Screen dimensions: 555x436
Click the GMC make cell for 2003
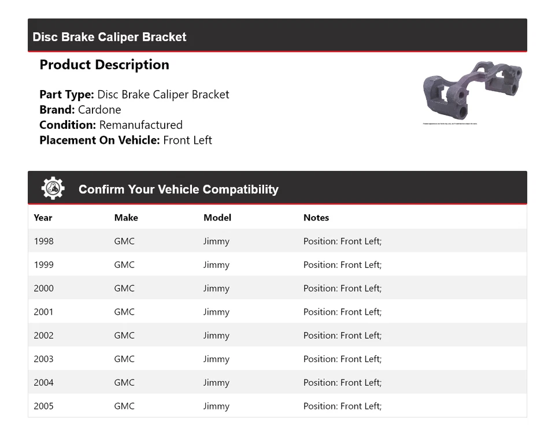pos(124,359)
